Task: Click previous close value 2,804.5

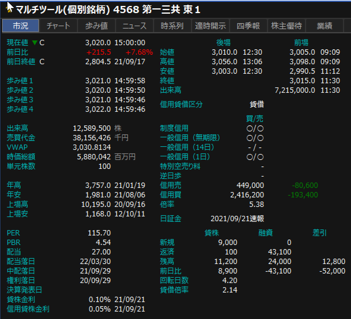Action: pyautogui.click(x=98, y=62)
